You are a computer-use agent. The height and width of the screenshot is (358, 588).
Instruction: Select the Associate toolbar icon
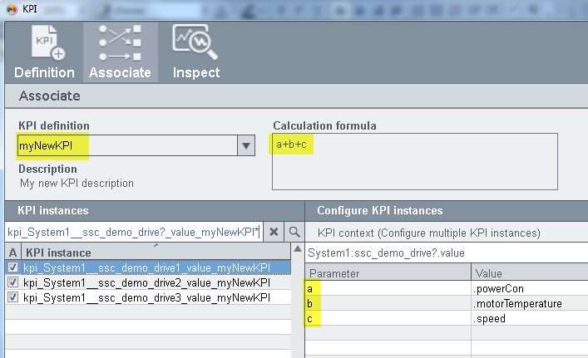click(120, 51)
